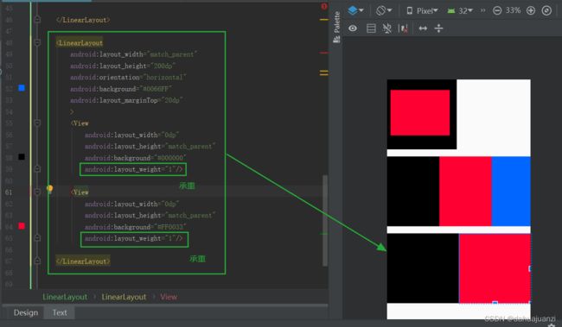Zoom in the layout preview

click(531, 10)
